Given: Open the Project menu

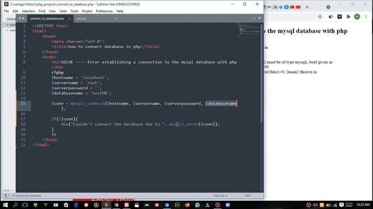Looking at the screenshot, I should 87,11.
